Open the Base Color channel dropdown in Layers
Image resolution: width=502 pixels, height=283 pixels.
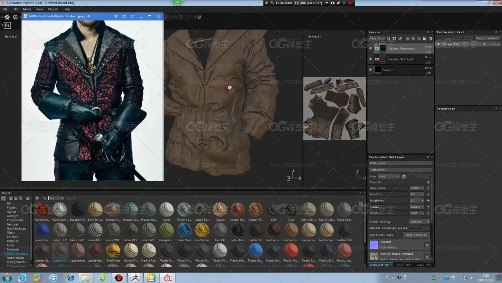click(377, 39)
